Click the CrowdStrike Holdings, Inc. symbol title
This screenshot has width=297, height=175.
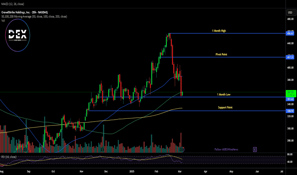(25, 12)
